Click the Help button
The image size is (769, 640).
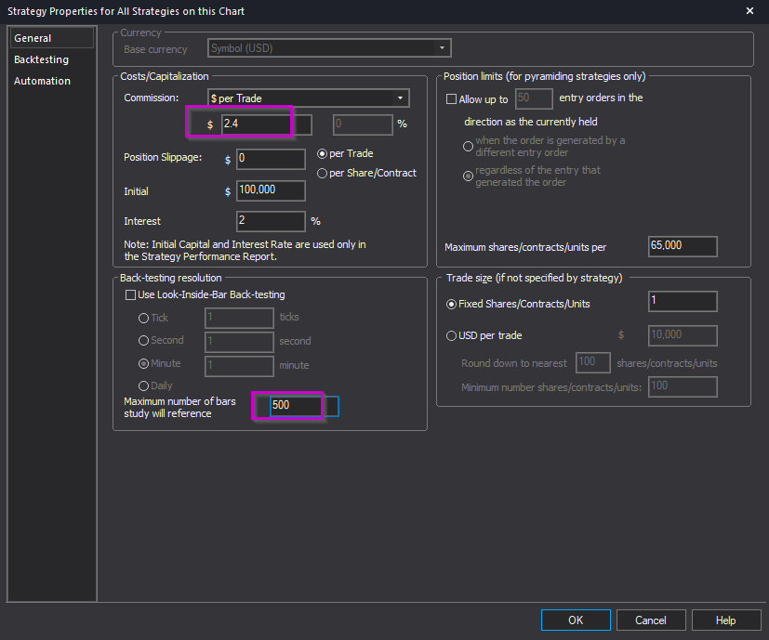coord(725,620)
